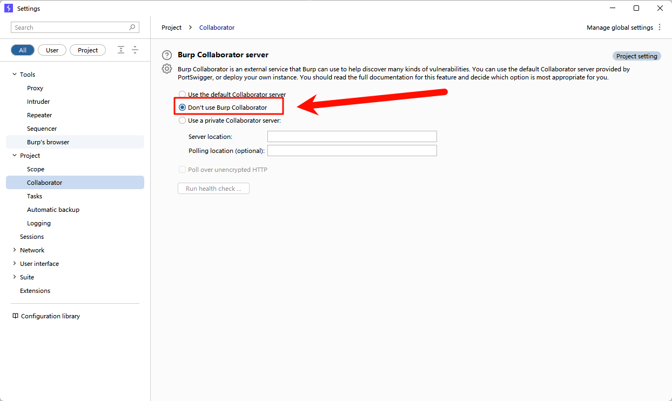Collapse the Tools tree section
672x401 pixels.
click(15, 75)
